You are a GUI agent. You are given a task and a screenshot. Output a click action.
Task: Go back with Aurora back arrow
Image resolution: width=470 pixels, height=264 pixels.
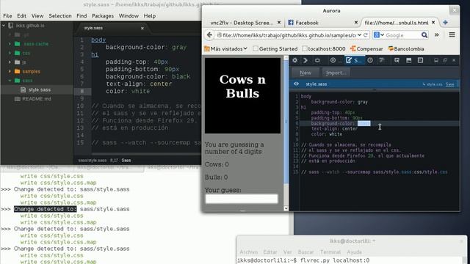[209, 35]
